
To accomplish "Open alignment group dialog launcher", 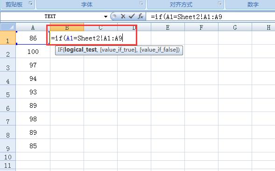I will [219, 3].
